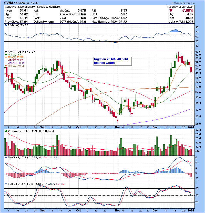Click the volume bars icon beside Volume 7.61M

pyautogui.click(x=6, y=131)
